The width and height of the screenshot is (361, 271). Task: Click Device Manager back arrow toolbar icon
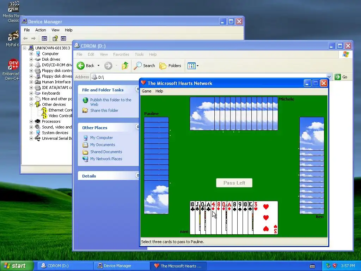click(x=25, y=38)
